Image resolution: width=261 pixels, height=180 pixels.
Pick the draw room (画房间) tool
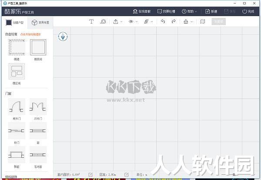click(x=38, y=48)
